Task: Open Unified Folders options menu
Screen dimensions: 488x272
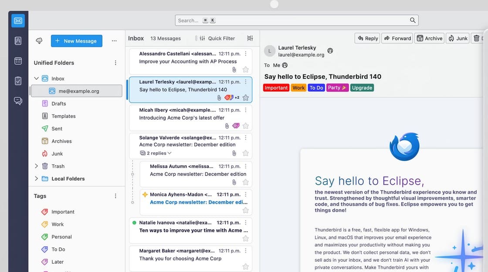Action: pyautogui.click(x=115, y=63)
